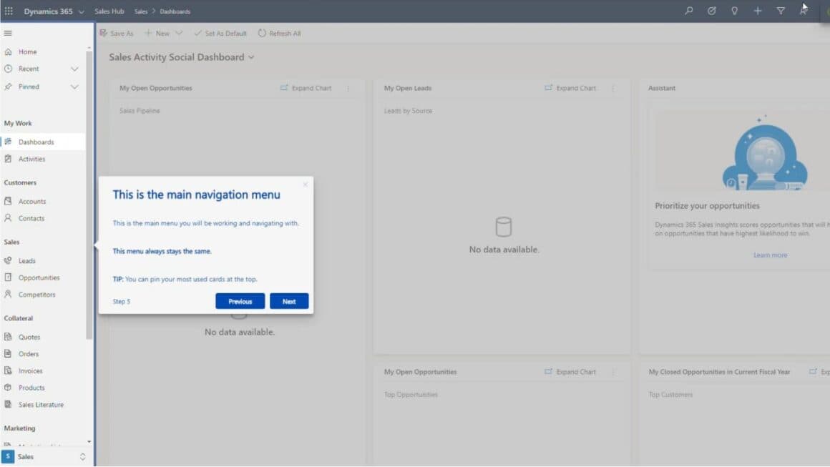The width and height of the screenshot is (830, 467).
Task: Expand the Pinned section chevron
Action: [74, 87]
